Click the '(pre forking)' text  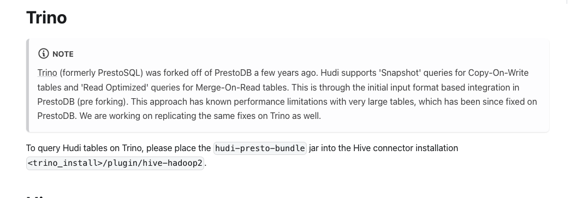(x=102, y=102)
